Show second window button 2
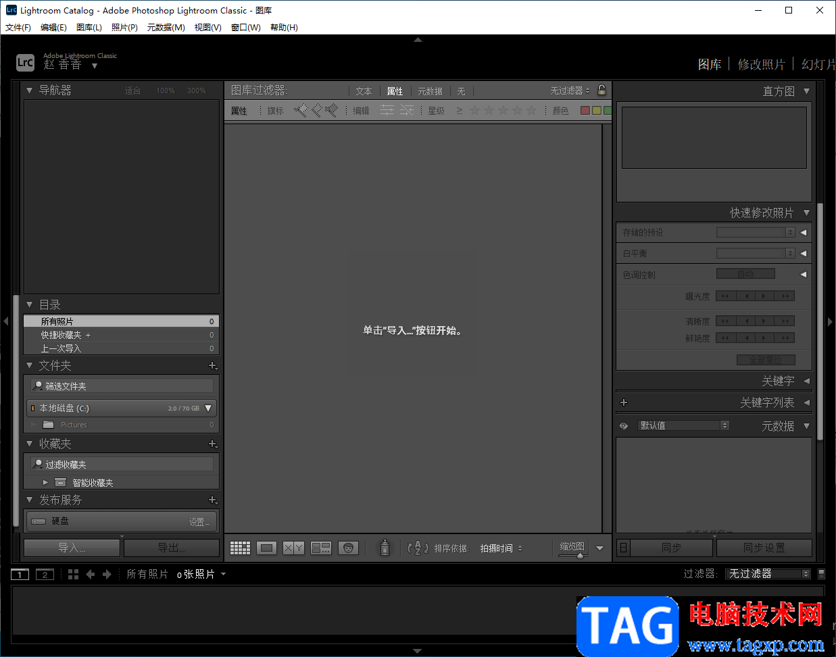836x657 pixels. pyautogui.click(x=45, y=575)
